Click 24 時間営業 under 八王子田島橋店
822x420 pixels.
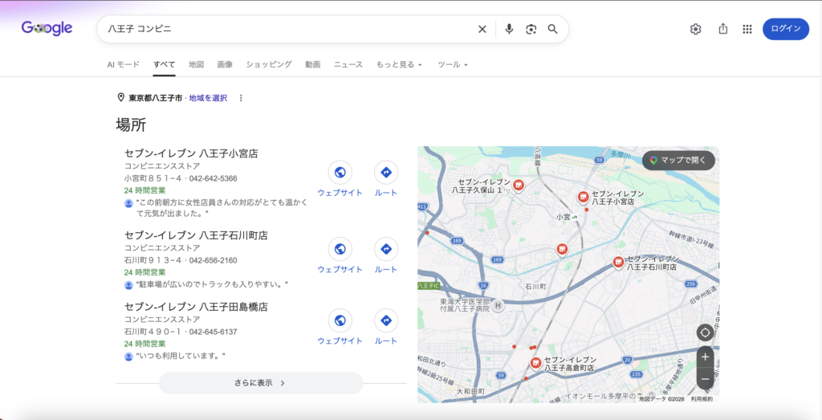click(x=144, y=344)
